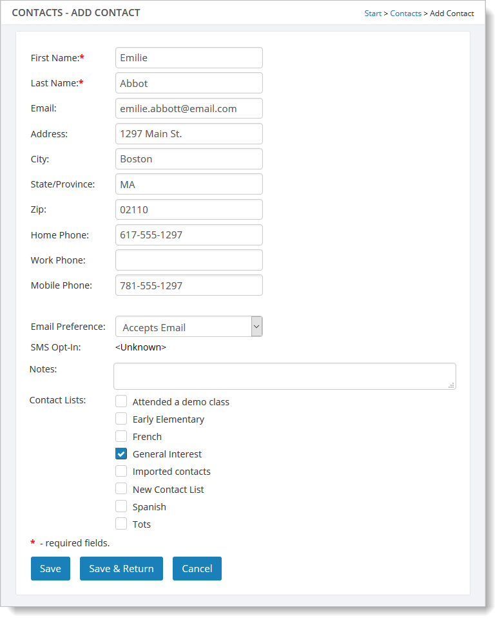Image resolution: width=502 pixels, height=623 pixels.
Task: Cancel adding the contact
Action: tap(197, 568)
